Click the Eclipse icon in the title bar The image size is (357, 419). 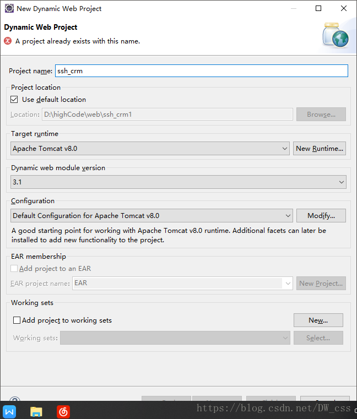9,8
